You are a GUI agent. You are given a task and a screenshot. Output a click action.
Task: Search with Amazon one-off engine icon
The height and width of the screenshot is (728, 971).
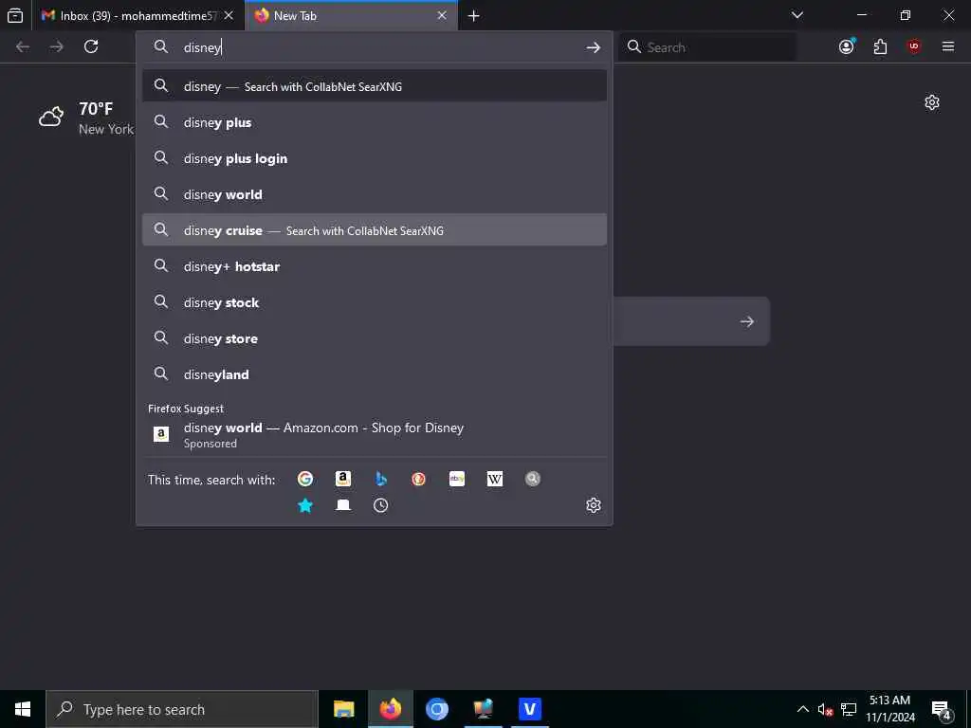[343, 479]
